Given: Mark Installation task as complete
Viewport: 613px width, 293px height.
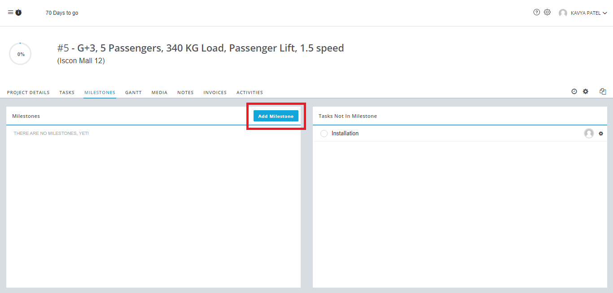Looking at the screenshot, I should [324, 134].
